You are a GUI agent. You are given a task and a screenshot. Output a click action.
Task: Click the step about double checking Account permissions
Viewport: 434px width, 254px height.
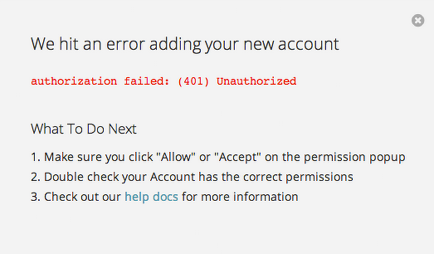[x=192, y=177]
